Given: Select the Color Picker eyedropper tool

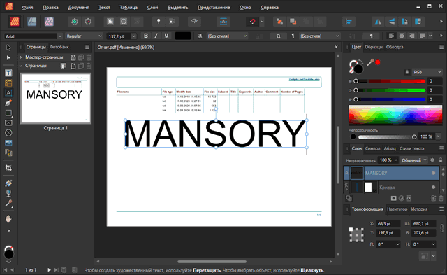Looking at the screenshot, I should click(8, 204).
